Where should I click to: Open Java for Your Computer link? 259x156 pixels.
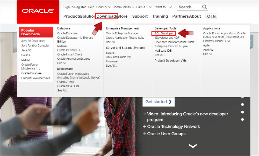click(x=35, y=45)
